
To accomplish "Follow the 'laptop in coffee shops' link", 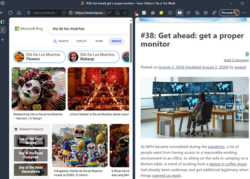I will tap(228, 164).
